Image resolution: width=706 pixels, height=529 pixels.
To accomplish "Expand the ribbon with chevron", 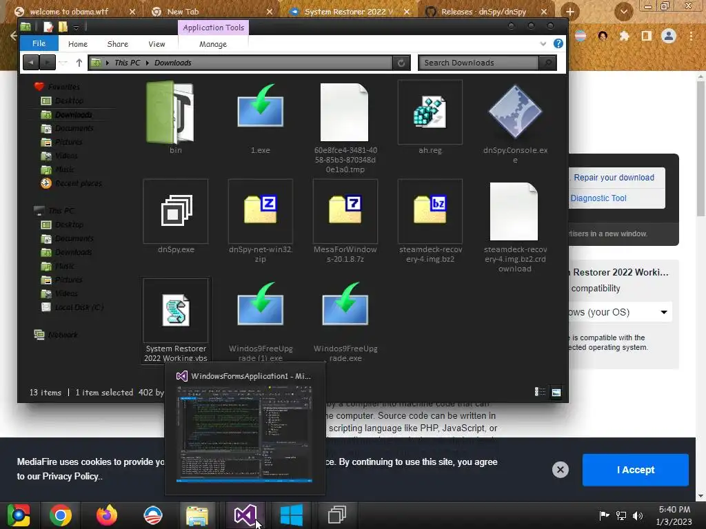I will point(543,43).
